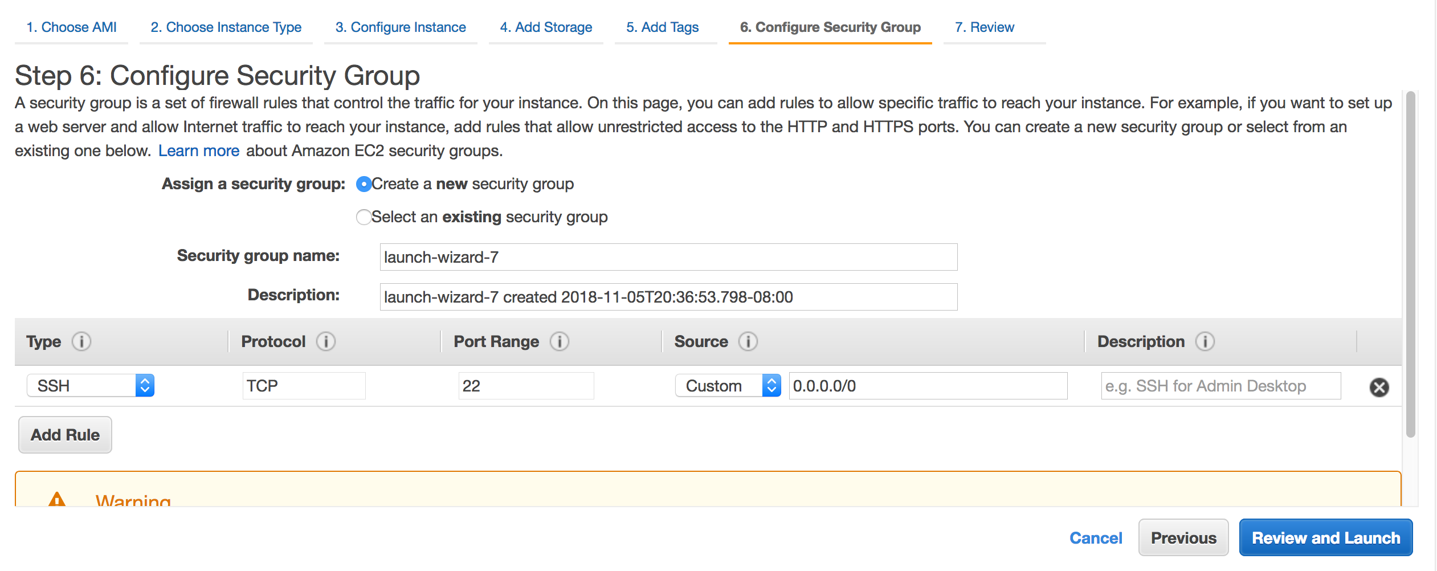Go to Choose Instance Type tab
Image resolution: width=1437 pixels, height=571 pixels.
point(226,27)
